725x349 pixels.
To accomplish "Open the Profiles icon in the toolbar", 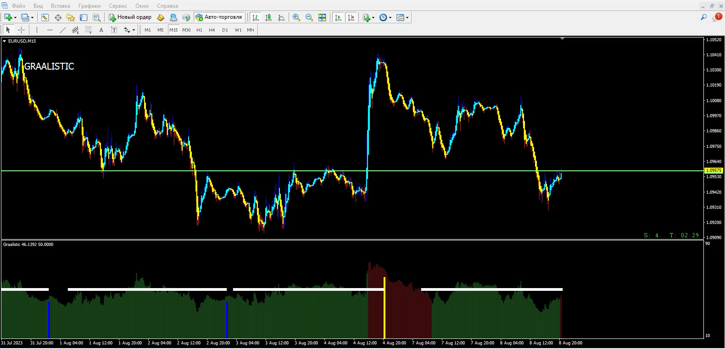I will [x=25, y=17].
